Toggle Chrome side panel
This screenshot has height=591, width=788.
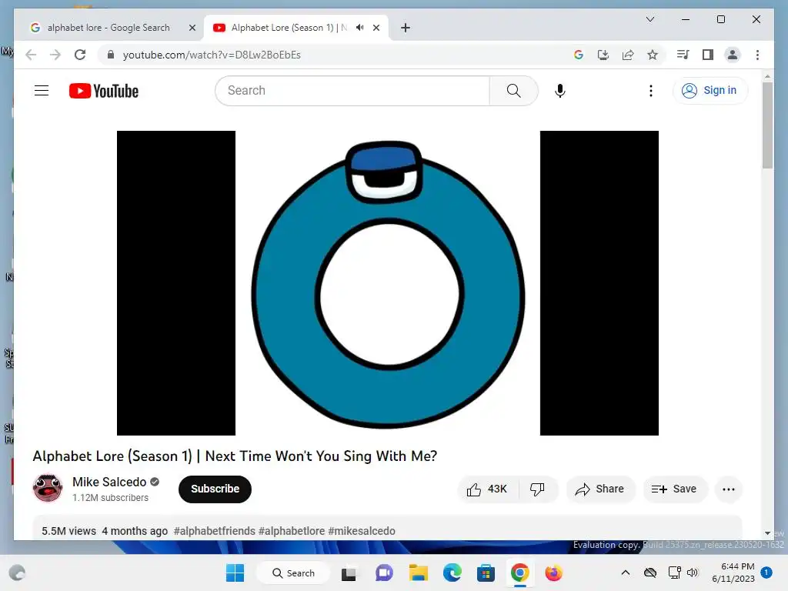point(708,55)
